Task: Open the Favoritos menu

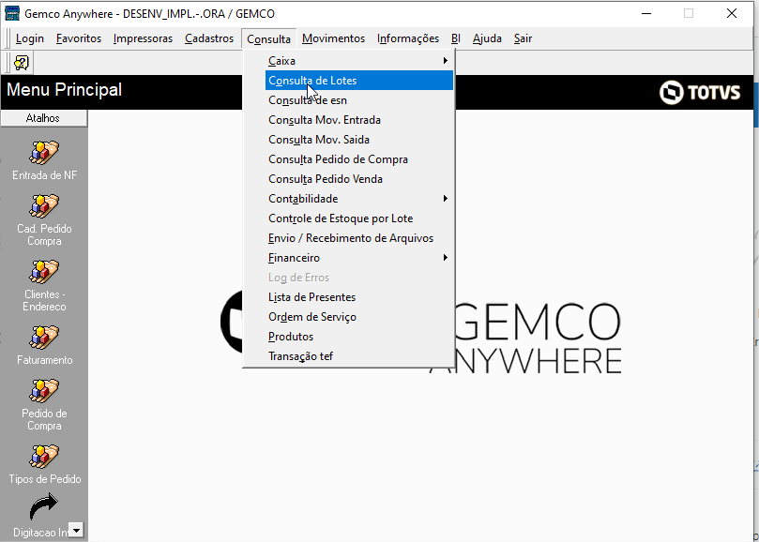Action: 79,38
